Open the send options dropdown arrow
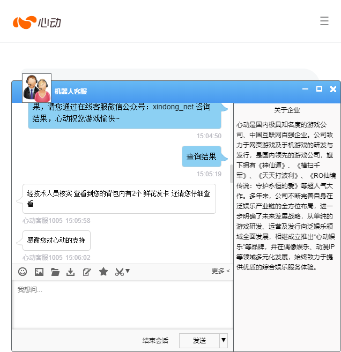Viewport: 341px width, 352px height. coord(224,340)
